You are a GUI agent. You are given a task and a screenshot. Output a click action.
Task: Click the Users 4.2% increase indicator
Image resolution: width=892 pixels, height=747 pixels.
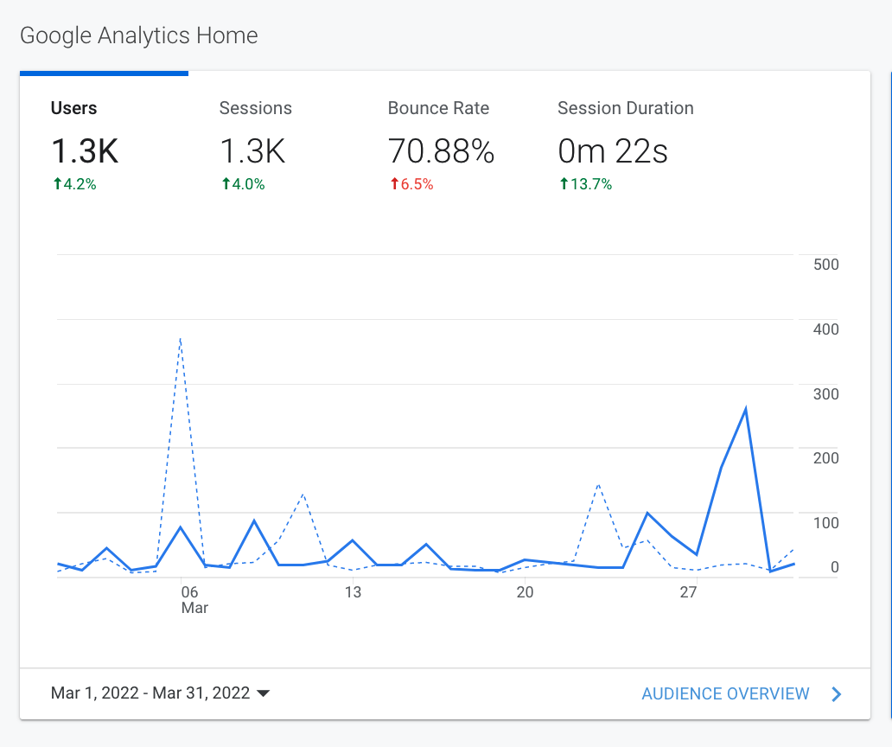click(74, 184)
